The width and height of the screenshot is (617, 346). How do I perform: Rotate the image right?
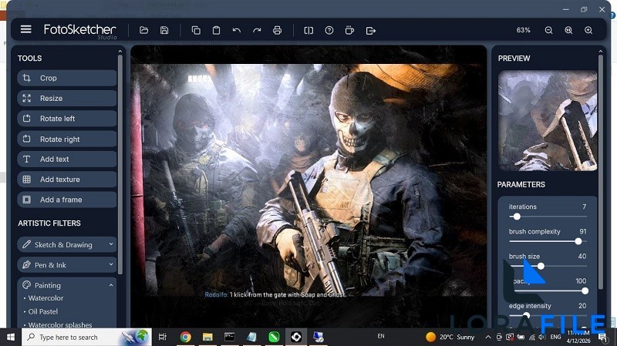(x=67, y=139)
